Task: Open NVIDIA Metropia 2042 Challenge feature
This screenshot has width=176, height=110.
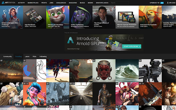Action: coord(12,17)
